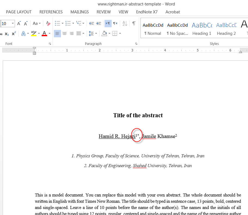Center align the paragraph
248x215 pixels.
pyautogui.click(x=65, y=34)
